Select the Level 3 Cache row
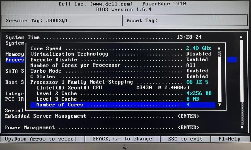The height and width of the screenshot is (150, 251). pyautogui.click(x=118, y=99)
